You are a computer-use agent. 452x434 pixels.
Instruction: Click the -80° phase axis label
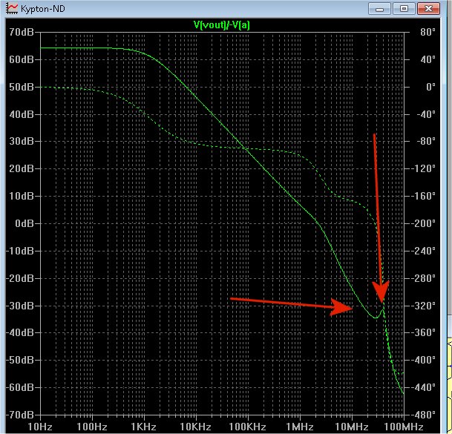tap(426, 141)
